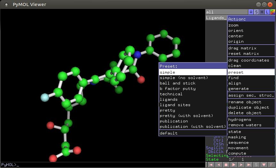The height and width of the screenshot is (168, 276).
Task: Step back one frame
Action: click(x=219, y=165)
